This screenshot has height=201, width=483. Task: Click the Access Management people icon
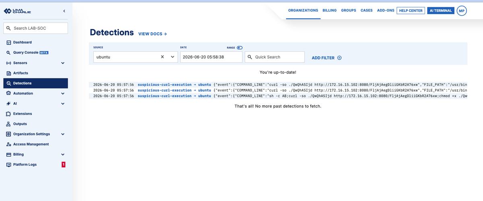8,144
